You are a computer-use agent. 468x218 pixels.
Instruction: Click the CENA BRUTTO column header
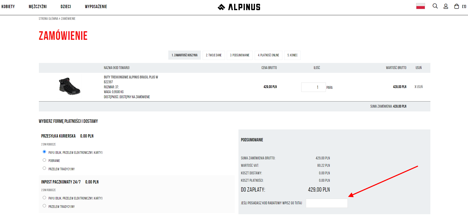(269, 68)
